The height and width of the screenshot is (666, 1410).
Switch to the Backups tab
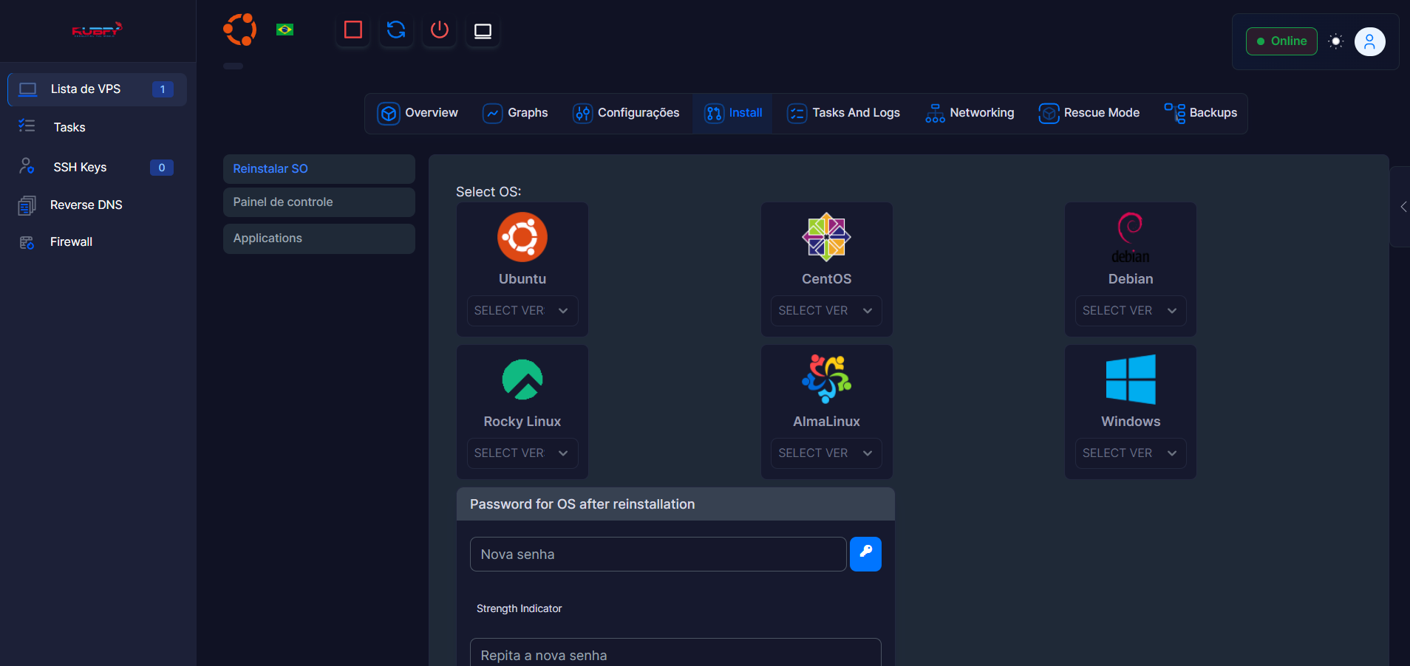[x=1200, y=113]
